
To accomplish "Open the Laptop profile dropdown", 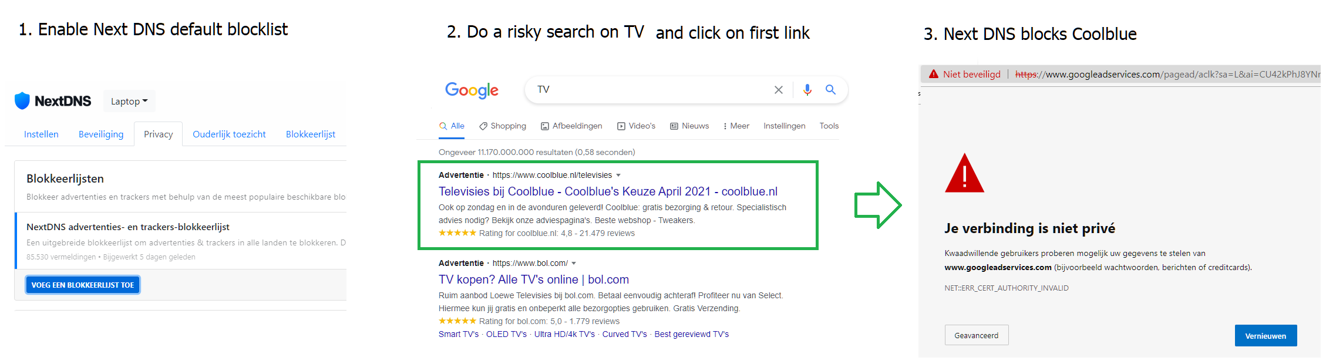I will [129, 102].
